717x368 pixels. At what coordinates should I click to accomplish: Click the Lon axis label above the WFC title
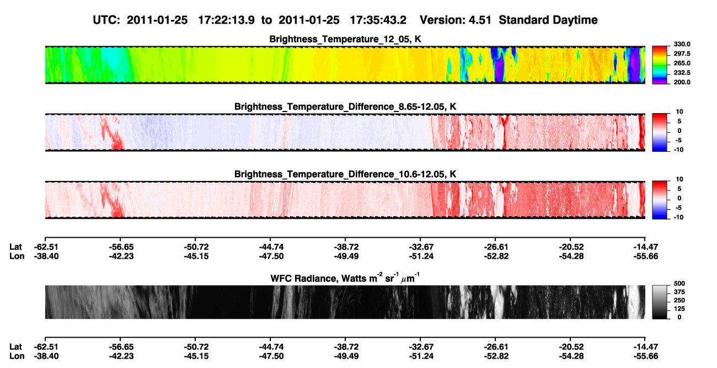click(x=17, y=256)
